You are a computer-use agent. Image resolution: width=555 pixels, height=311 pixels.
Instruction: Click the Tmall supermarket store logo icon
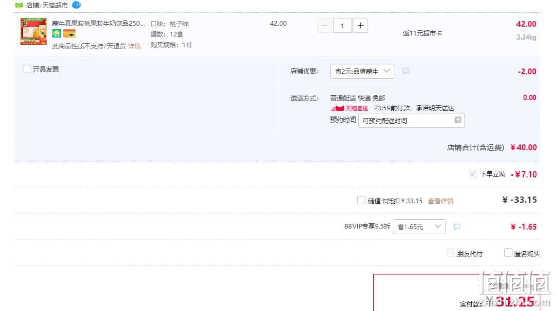click(19, 5)
